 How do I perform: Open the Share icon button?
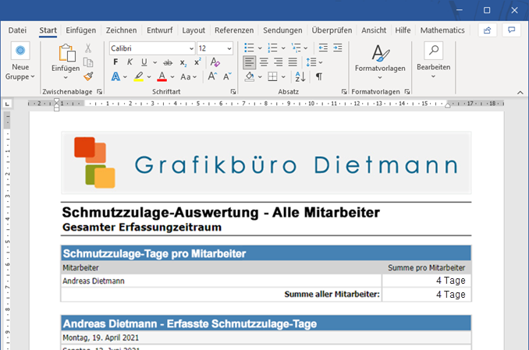pos(488,30)
